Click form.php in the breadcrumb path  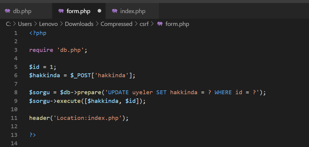(177, 24)
